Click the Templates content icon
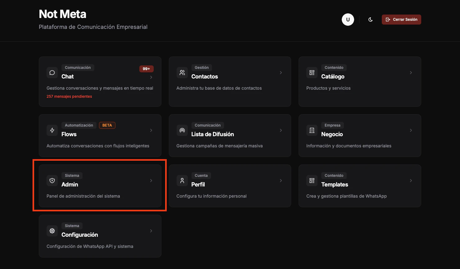Screen dimensions: 460x269 [x=312, y=180]
